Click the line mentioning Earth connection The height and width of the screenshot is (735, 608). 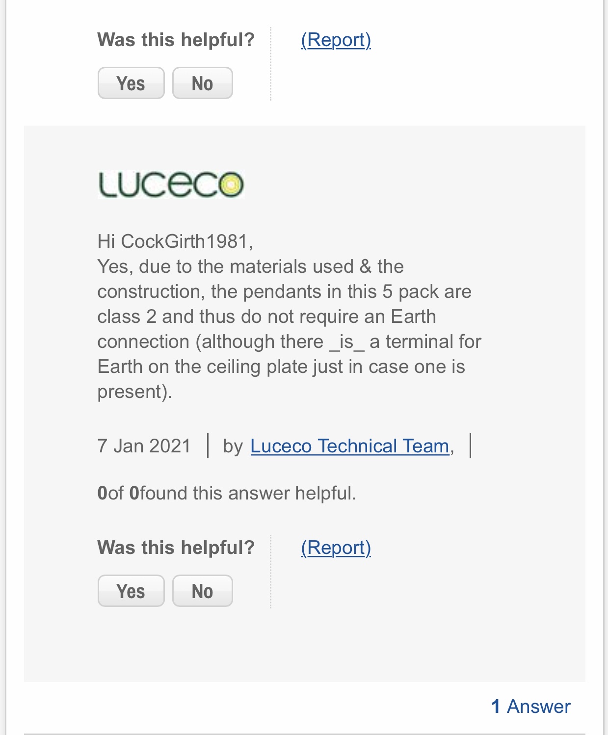(x=266, y=316)
